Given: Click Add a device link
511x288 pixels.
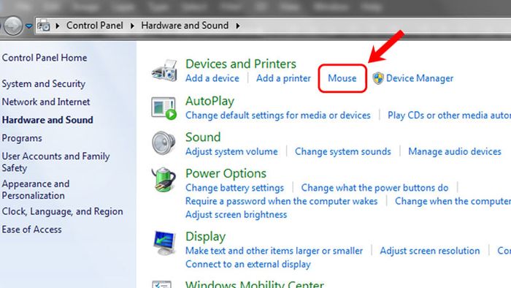Looking at the screenshot, I should (x=212, y=78).
